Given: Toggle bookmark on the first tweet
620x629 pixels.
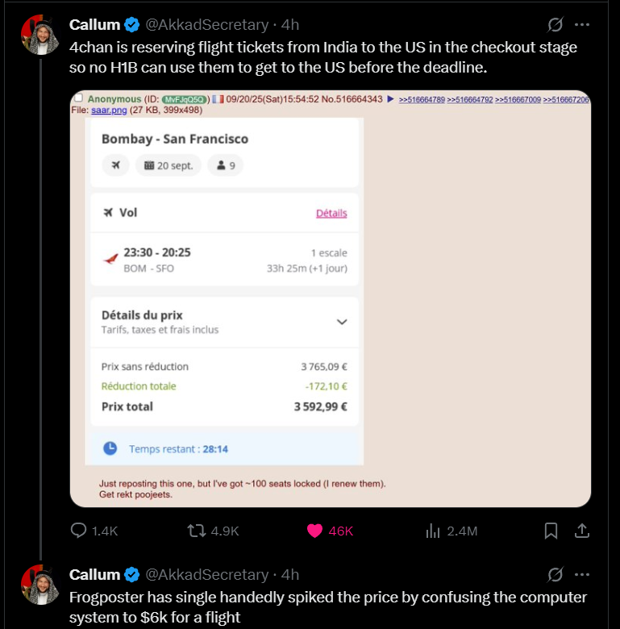Looking at the screenshot, I should [551, 531].
